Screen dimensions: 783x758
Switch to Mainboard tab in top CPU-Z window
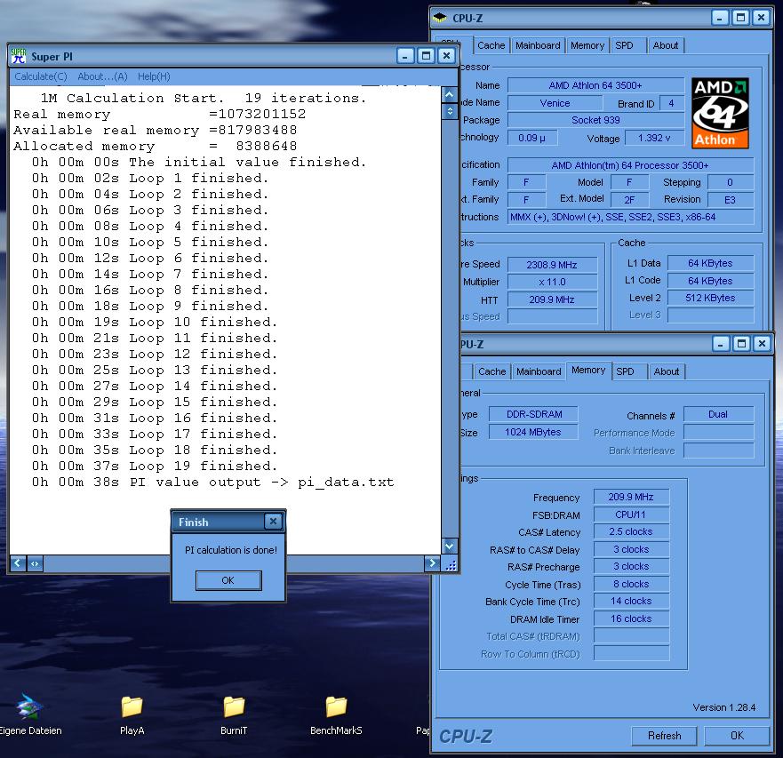point(538,45)
